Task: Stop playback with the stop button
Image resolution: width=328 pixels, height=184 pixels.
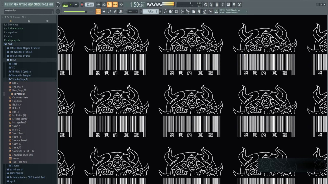Action: (76, 5)
